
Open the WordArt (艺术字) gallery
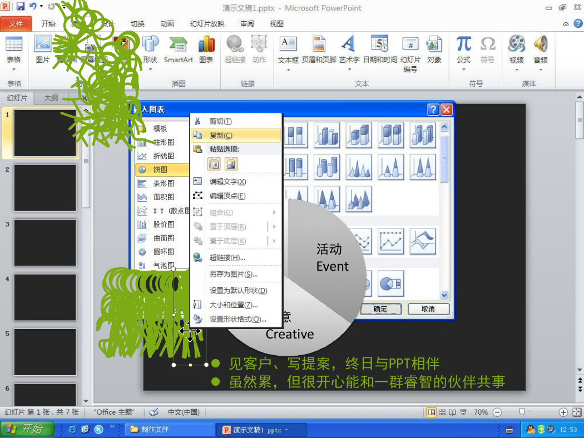[x=349, y=53]
